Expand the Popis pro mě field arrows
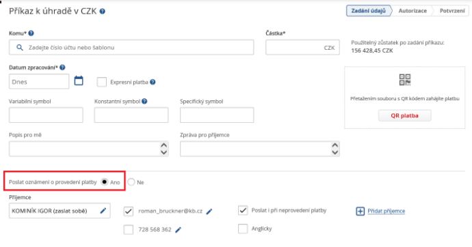The image size is (472, 247). pos(163,149)
